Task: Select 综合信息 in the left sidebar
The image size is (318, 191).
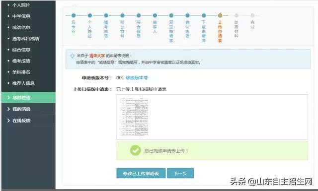Action: click(21, 50)
